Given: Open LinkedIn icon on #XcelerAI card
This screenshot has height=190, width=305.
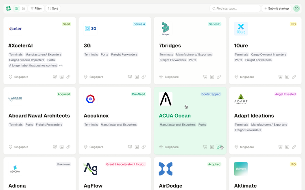Looking at the screenshot, I should point(61,77).
